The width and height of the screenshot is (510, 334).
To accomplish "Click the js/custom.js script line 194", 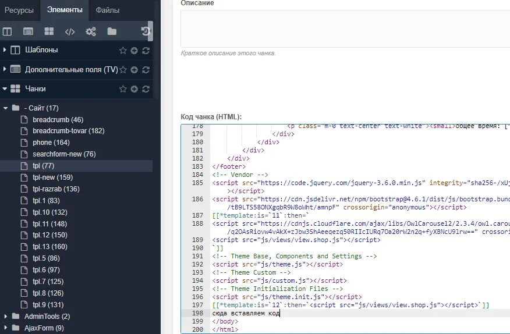I will tap(279, 280).
